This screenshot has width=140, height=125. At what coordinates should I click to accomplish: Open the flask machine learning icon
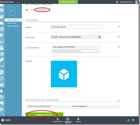pos(2,48)
